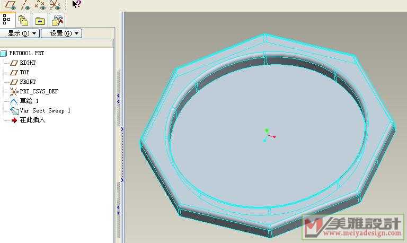The image size is (407, 243).
Task: Toggle datum point display icon
Action: 40,5
